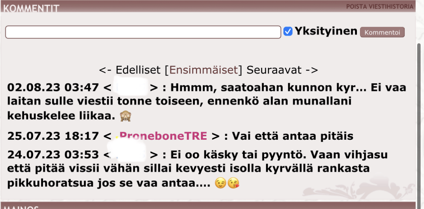Click the Yksityinen label text
This screenshot has width=424, height=209.
point(326,31)
